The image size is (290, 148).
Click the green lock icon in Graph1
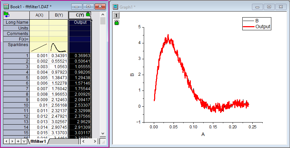point(116,22)
